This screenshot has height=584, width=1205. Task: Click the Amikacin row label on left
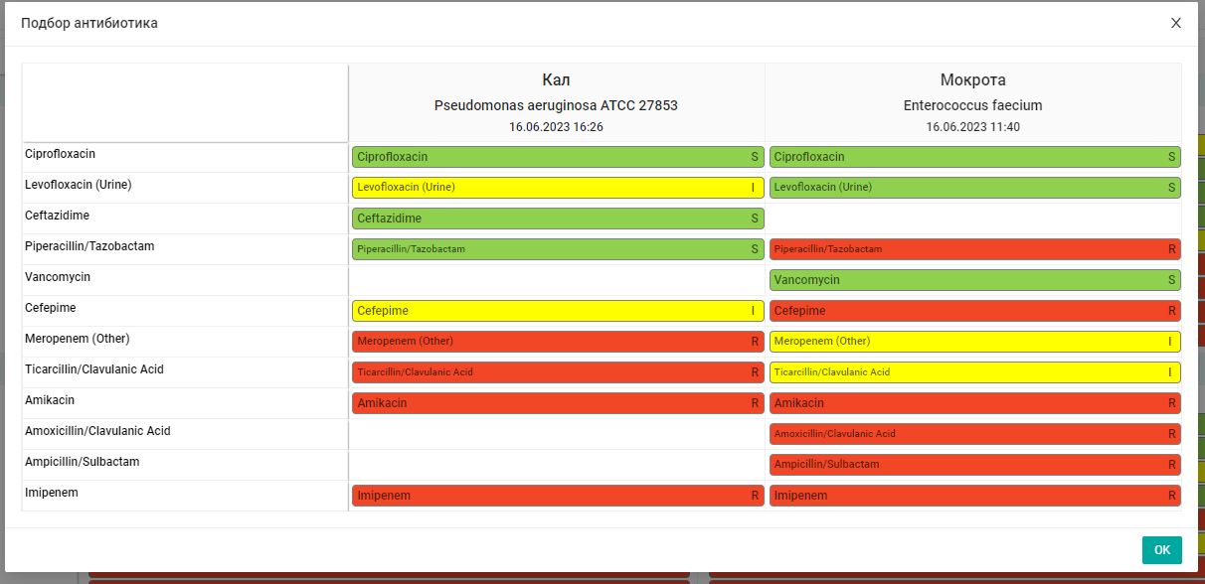pos(50,400)
